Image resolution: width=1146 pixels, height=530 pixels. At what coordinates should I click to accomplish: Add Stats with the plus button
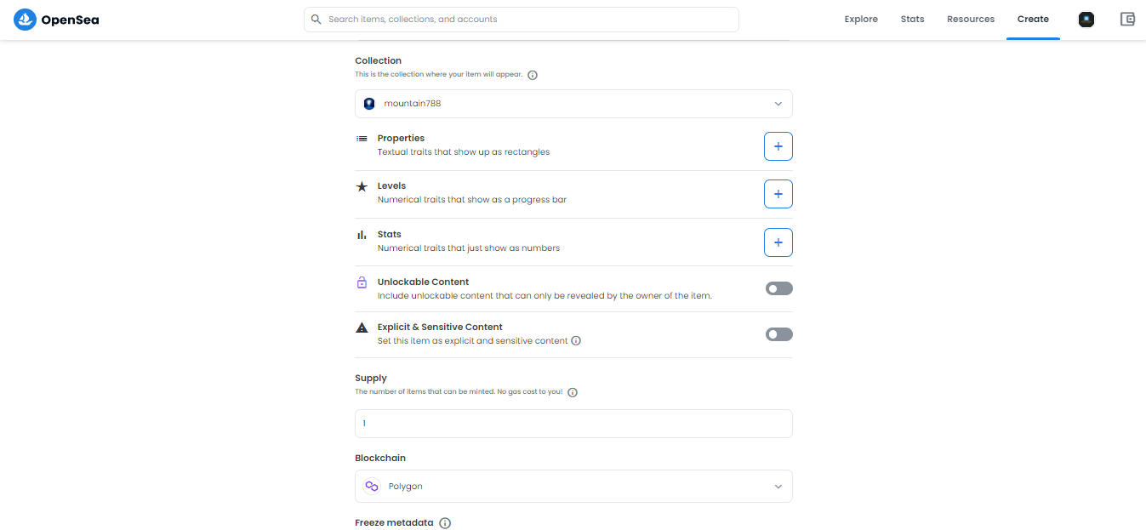[778, 242]
